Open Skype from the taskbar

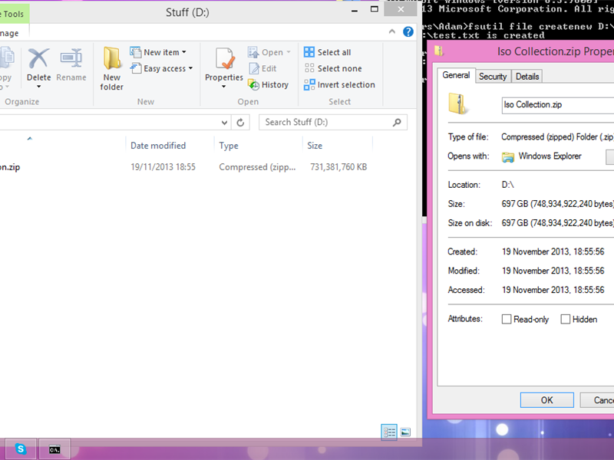click(21, 448)
